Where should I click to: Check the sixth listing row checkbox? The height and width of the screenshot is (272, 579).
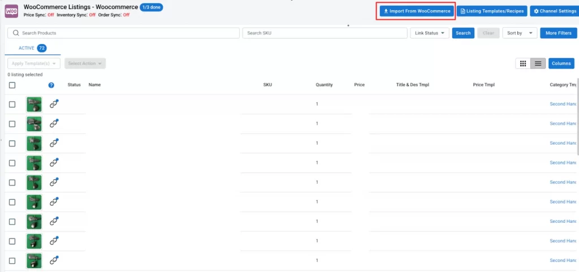tap(12, 202)
